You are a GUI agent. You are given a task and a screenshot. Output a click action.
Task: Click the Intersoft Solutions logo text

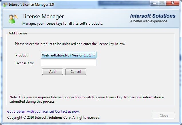tap(153, 16)
